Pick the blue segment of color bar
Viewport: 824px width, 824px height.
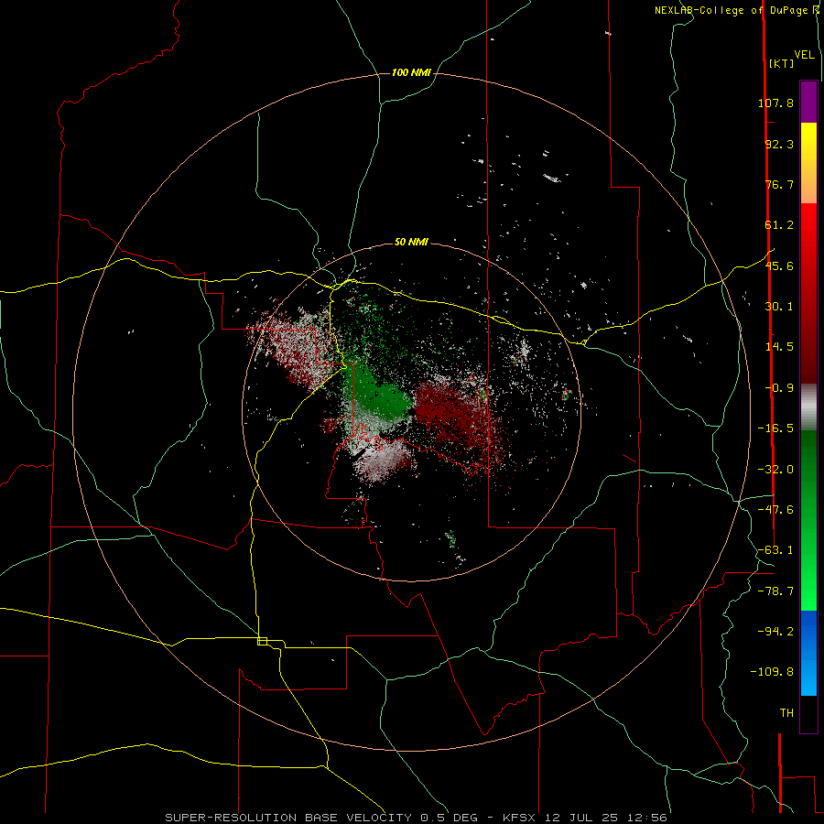[808, 653]
